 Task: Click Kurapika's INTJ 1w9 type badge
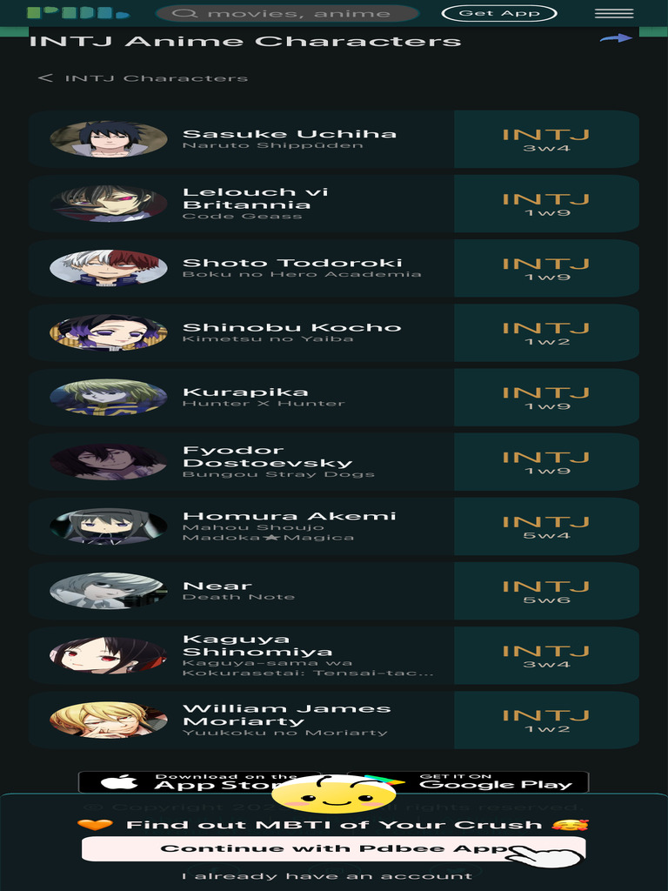click(x=546, y=397)
